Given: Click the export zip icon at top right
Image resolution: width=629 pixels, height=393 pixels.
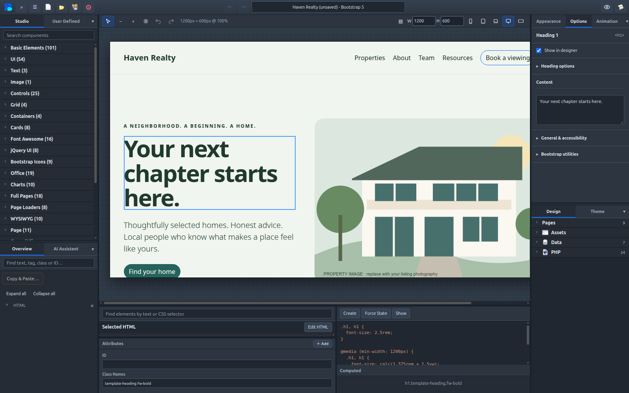Looking at the screenshot, I should 620,7.
